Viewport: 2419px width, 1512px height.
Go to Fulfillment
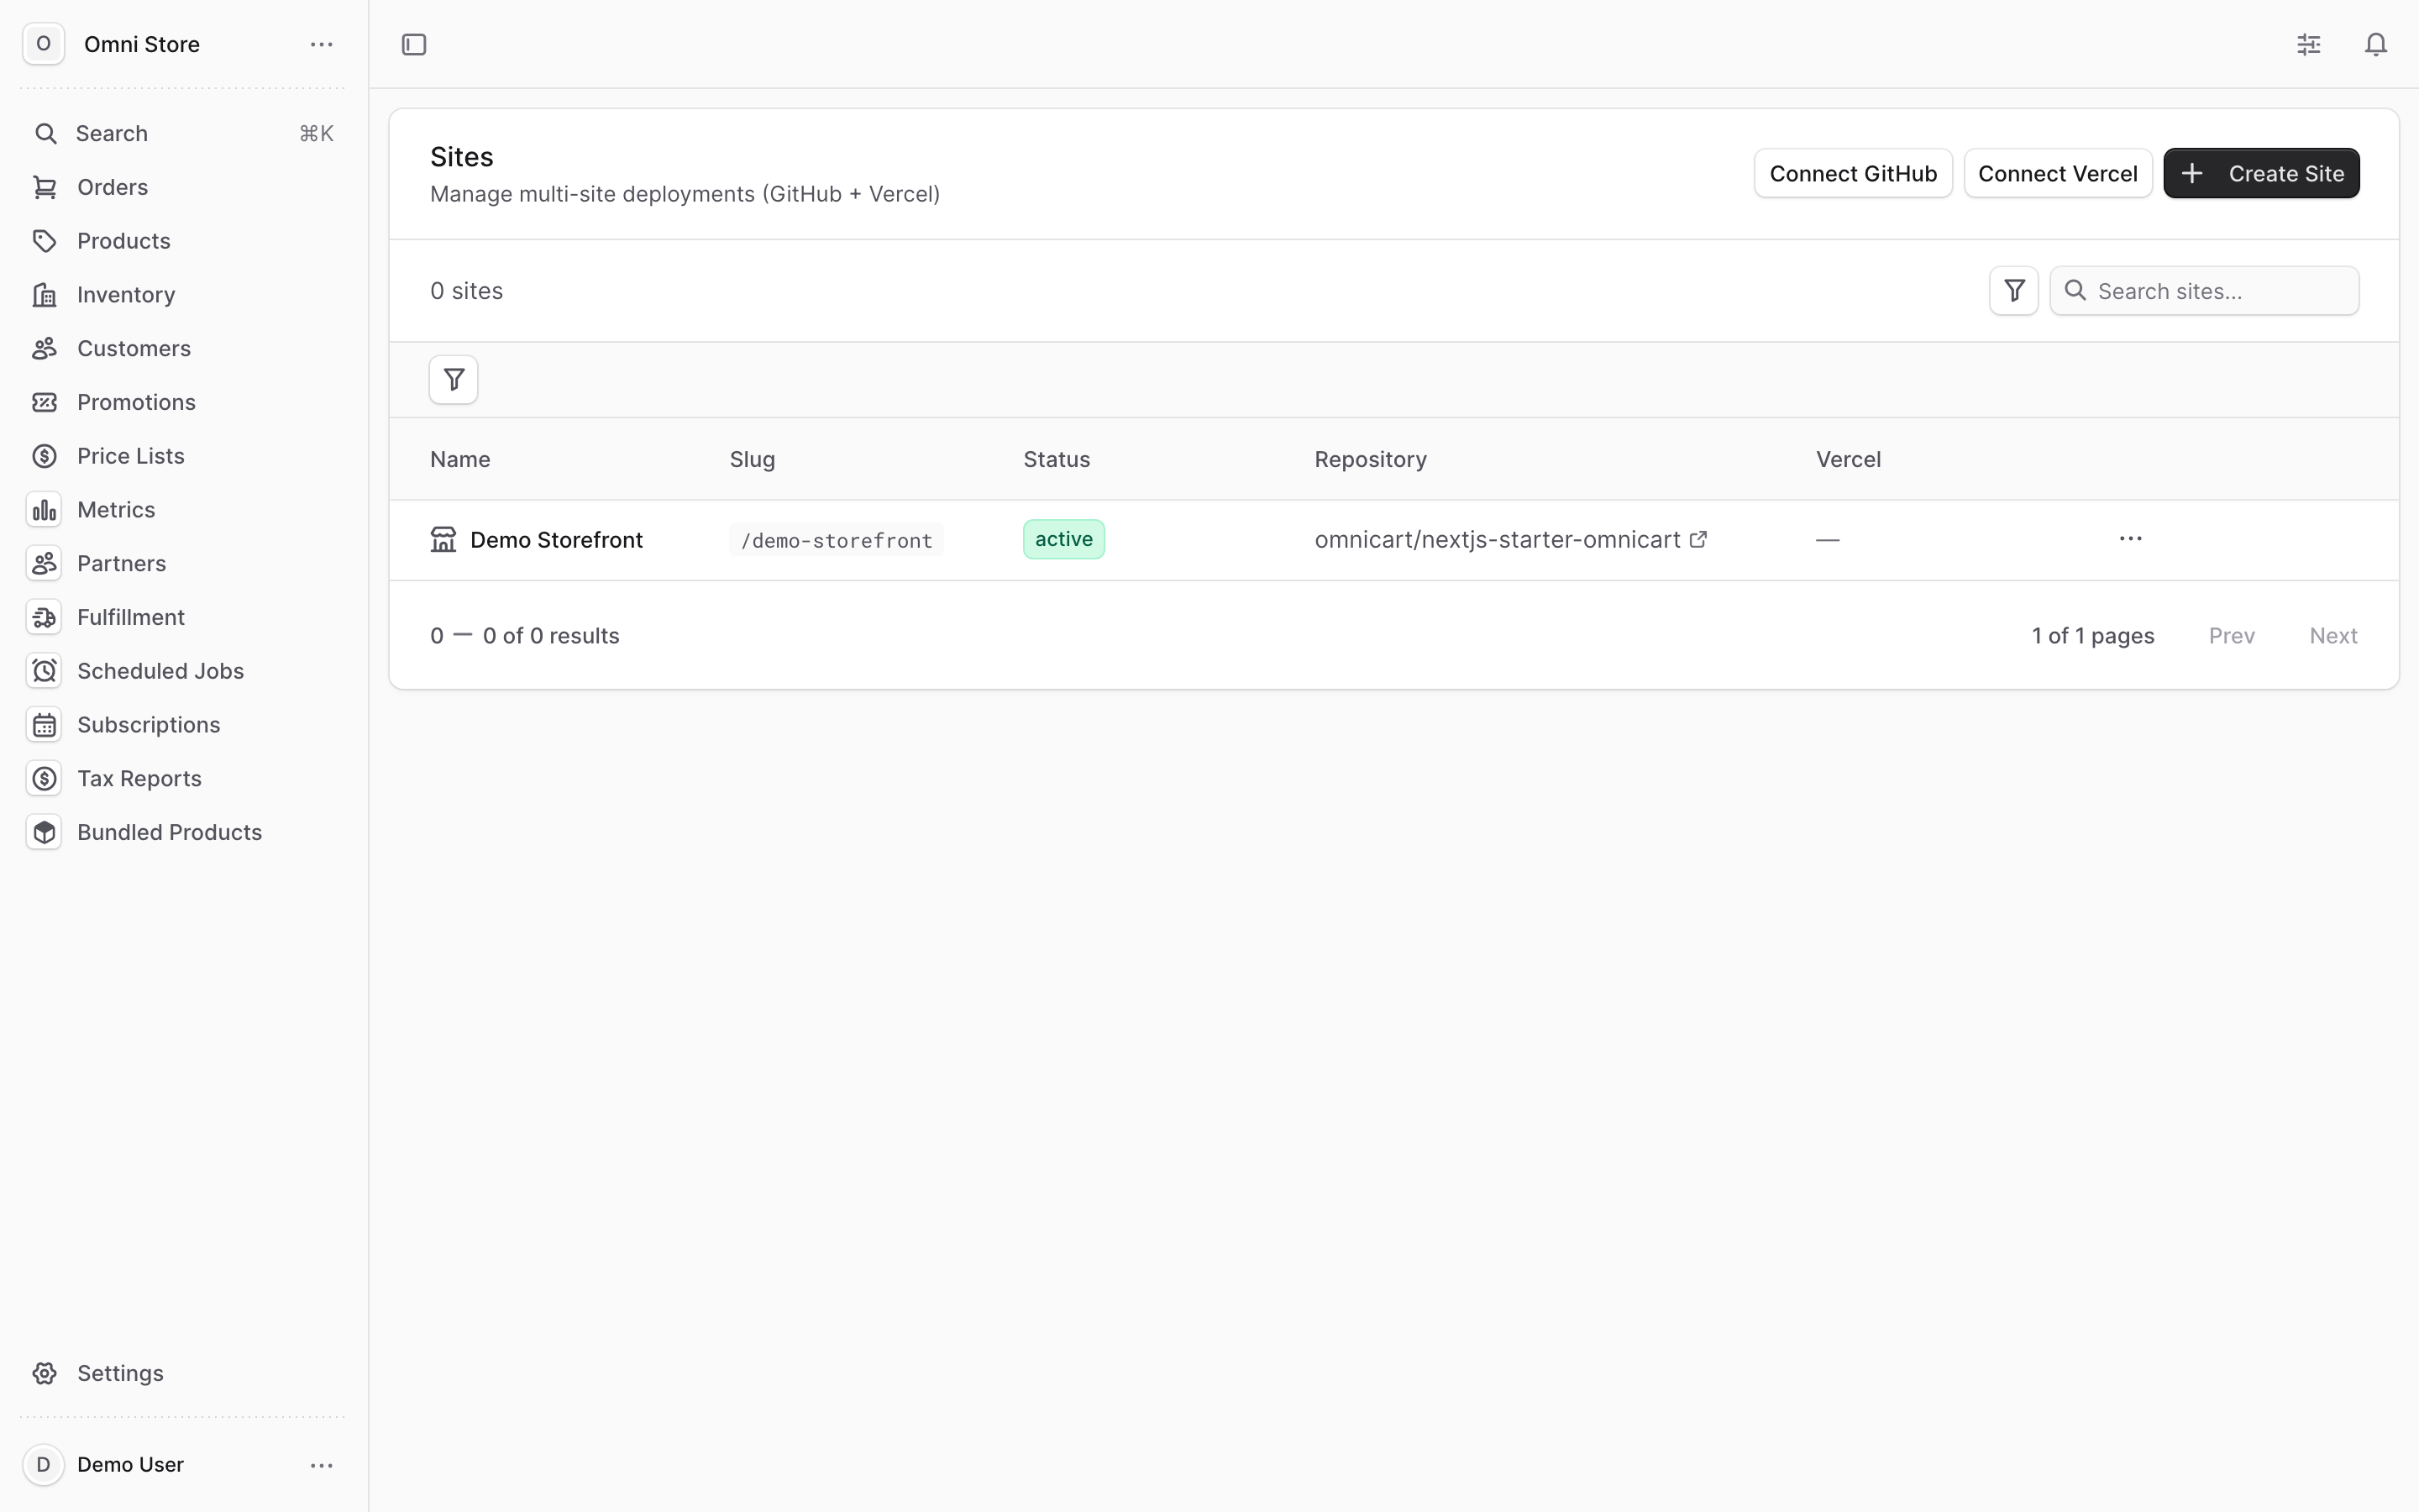pyautogui.click(x=184, y=617)
